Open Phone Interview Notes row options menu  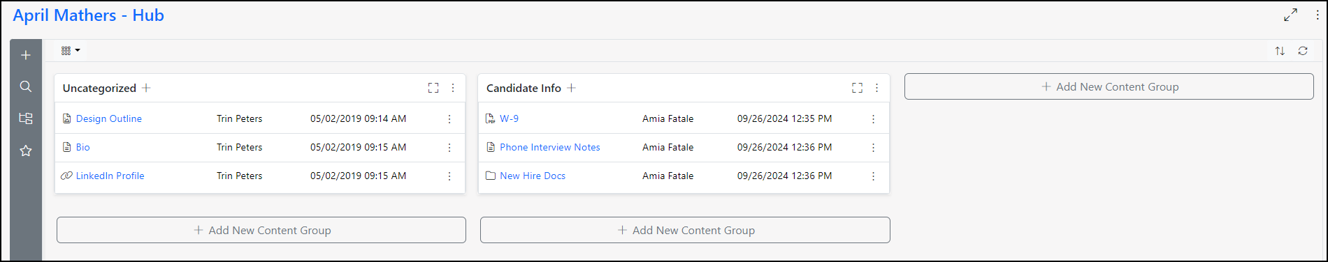tap(873, 148)
